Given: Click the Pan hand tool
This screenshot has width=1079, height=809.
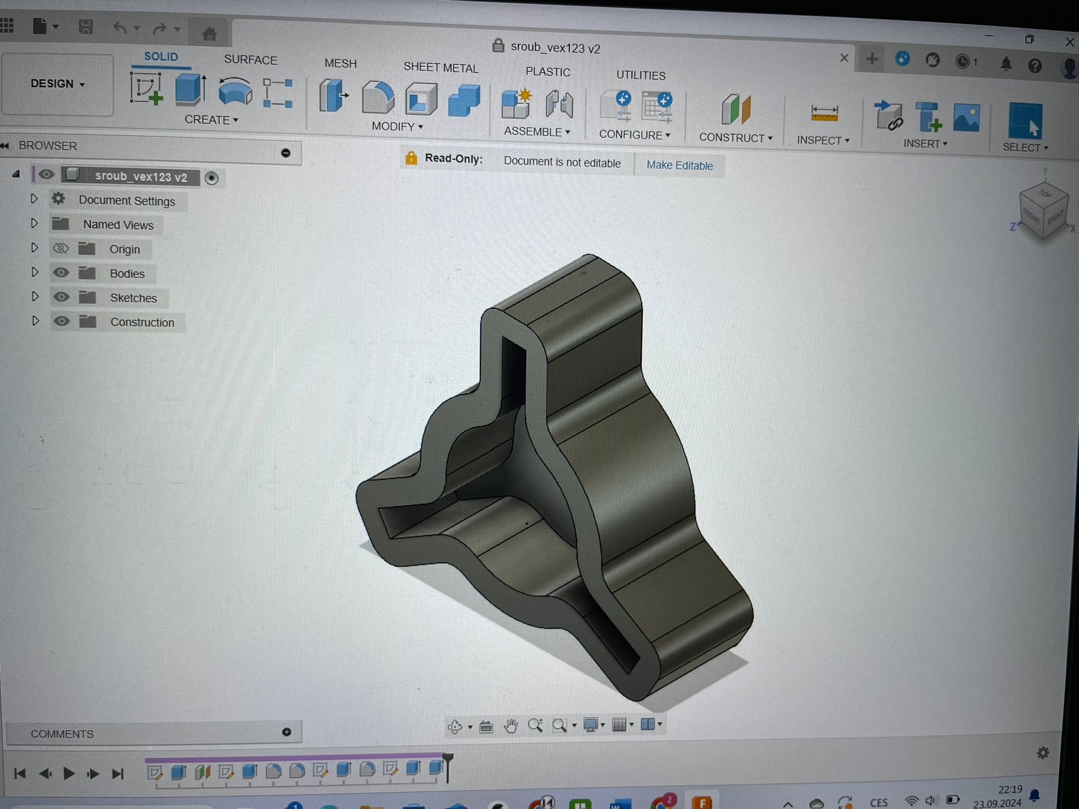Looking at the screenshot, I should tap(511, 726).
